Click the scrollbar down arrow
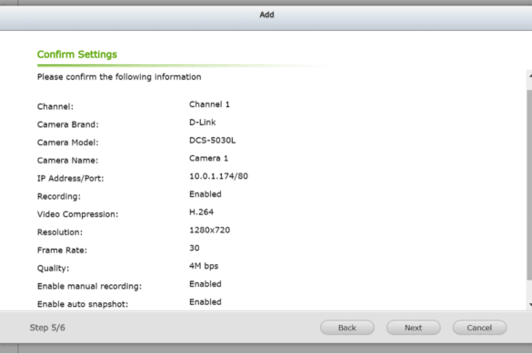 [x=530, y=305]
